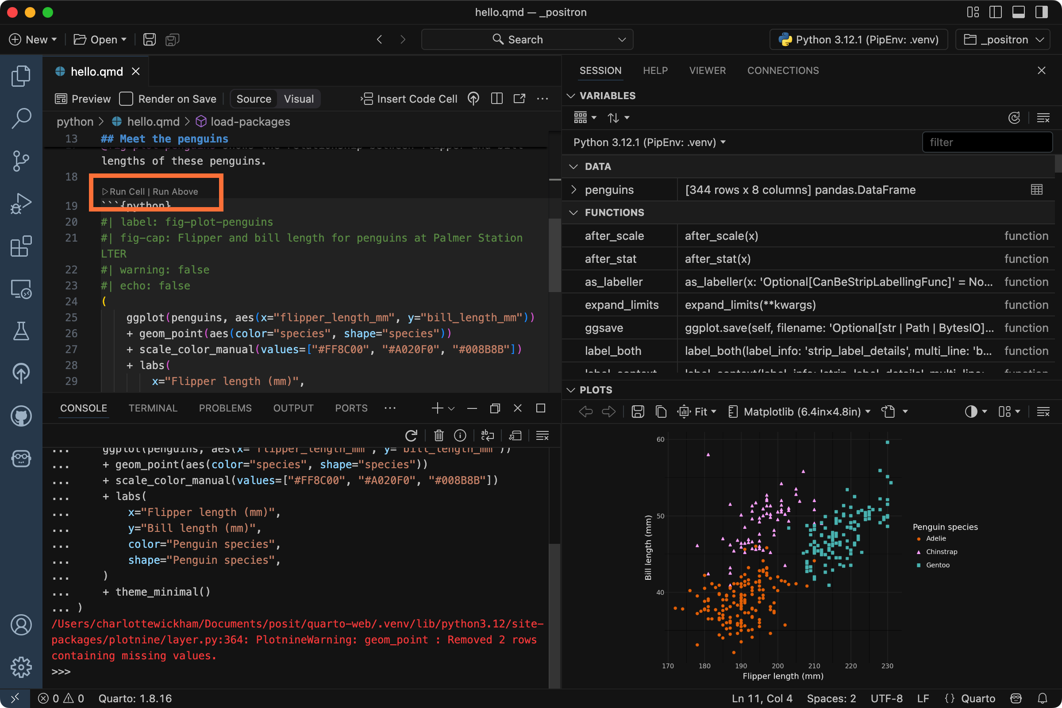Save the current plot in the Plots panel
This screenshot has width=1062, height=708.
[x=638, y=412]
